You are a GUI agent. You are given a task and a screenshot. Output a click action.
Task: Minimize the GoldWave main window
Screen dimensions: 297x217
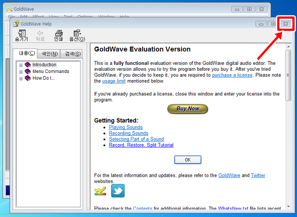[x=237, y=9]
